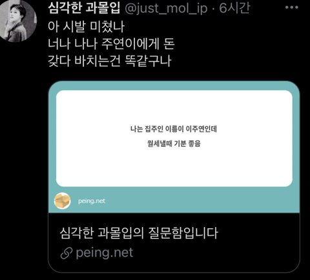
Task: Select the tweet text starting 아 시발 미쳤나
Action: click(87, 27)
